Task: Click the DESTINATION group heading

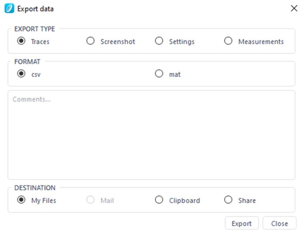Action: click(35, 188)
